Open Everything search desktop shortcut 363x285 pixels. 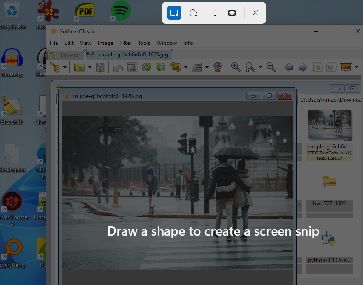point(12,253)
